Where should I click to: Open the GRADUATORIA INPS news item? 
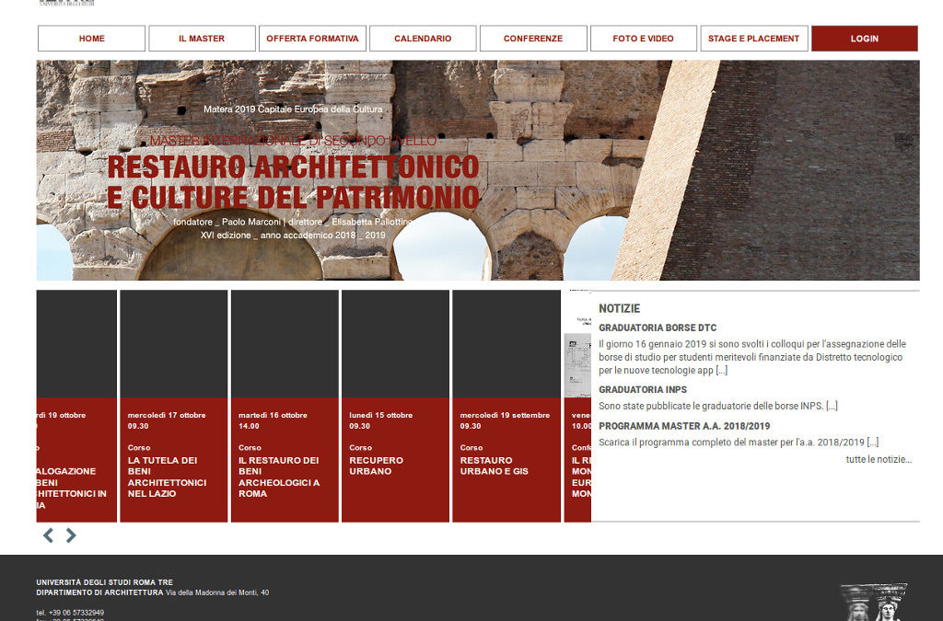tap(642, 390)
